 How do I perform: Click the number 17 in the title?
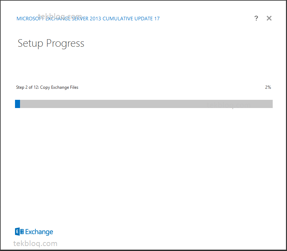[x=157, y=19]
